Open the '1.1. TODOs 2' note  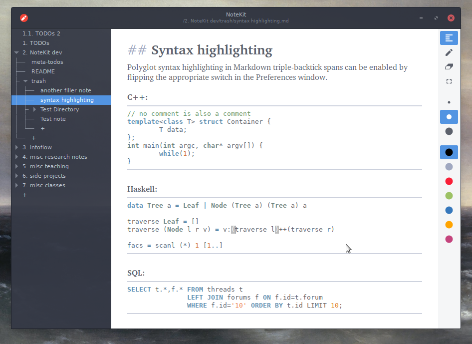[41, 33]
